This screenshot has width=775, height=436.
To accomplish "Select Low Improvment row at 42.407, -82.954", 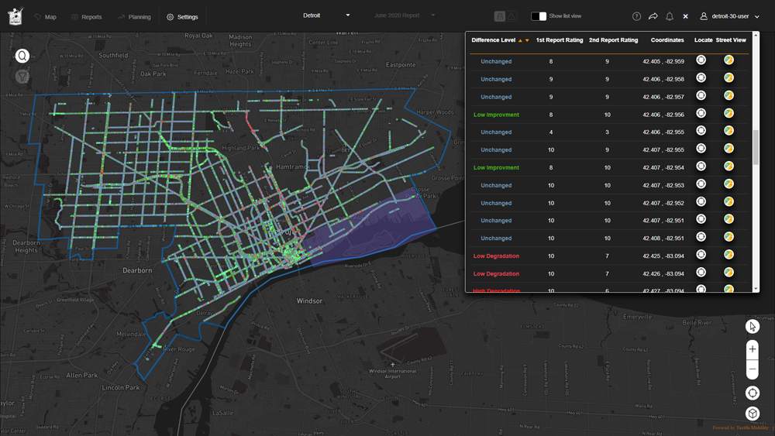I will (x=609, y=167).
